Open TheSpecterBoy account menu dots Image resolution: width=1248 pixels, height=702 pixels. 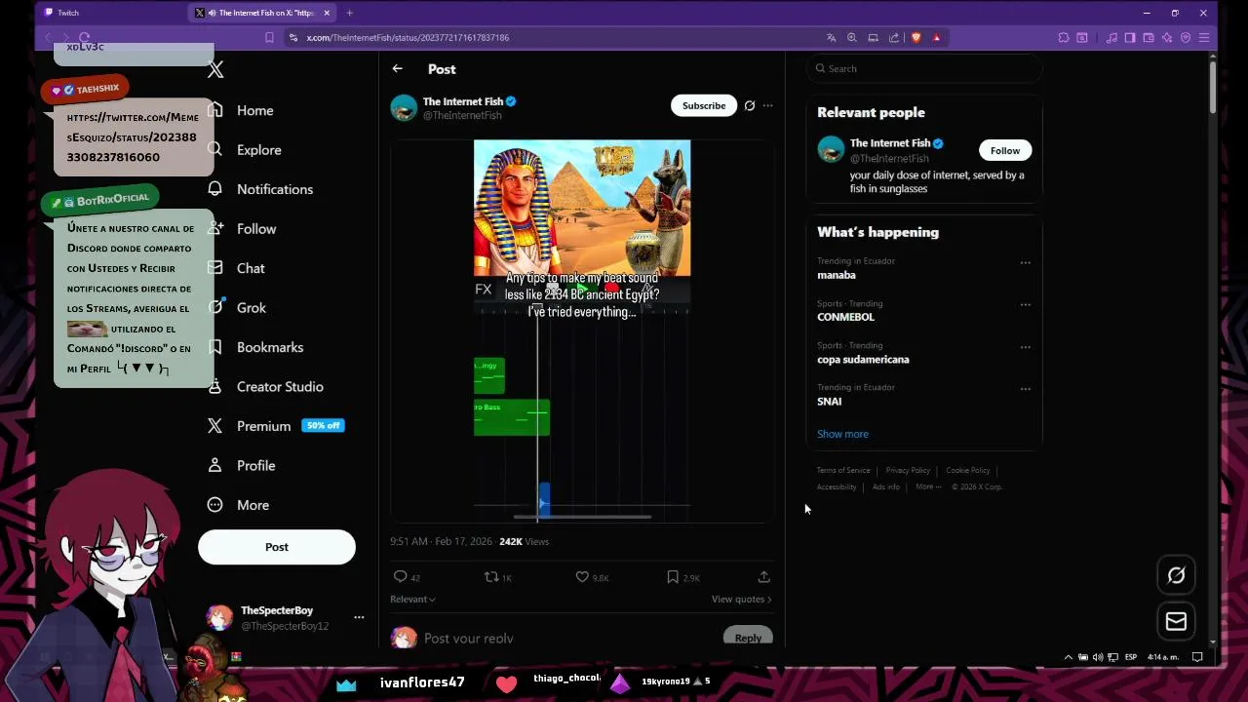click(x=359, y=617)
